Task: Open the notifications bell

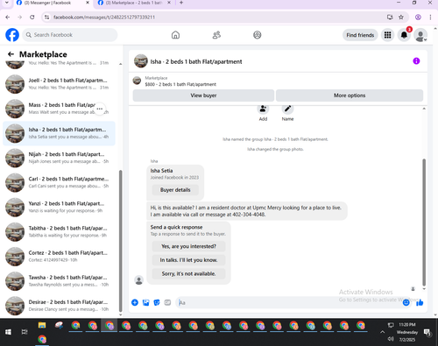Action: (x=404, y=35)
